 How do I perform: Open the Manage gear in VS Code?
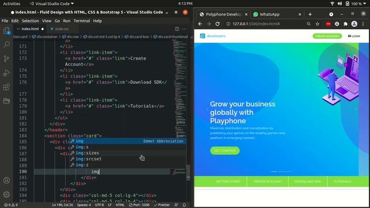click(6, 194)
